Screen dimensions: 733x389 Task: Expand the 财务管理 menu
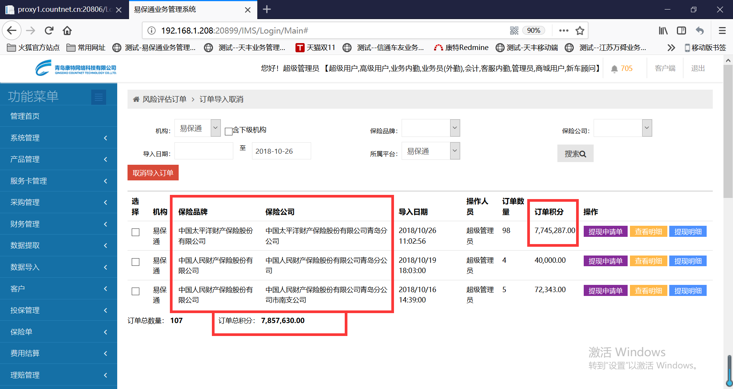(58, 224)
